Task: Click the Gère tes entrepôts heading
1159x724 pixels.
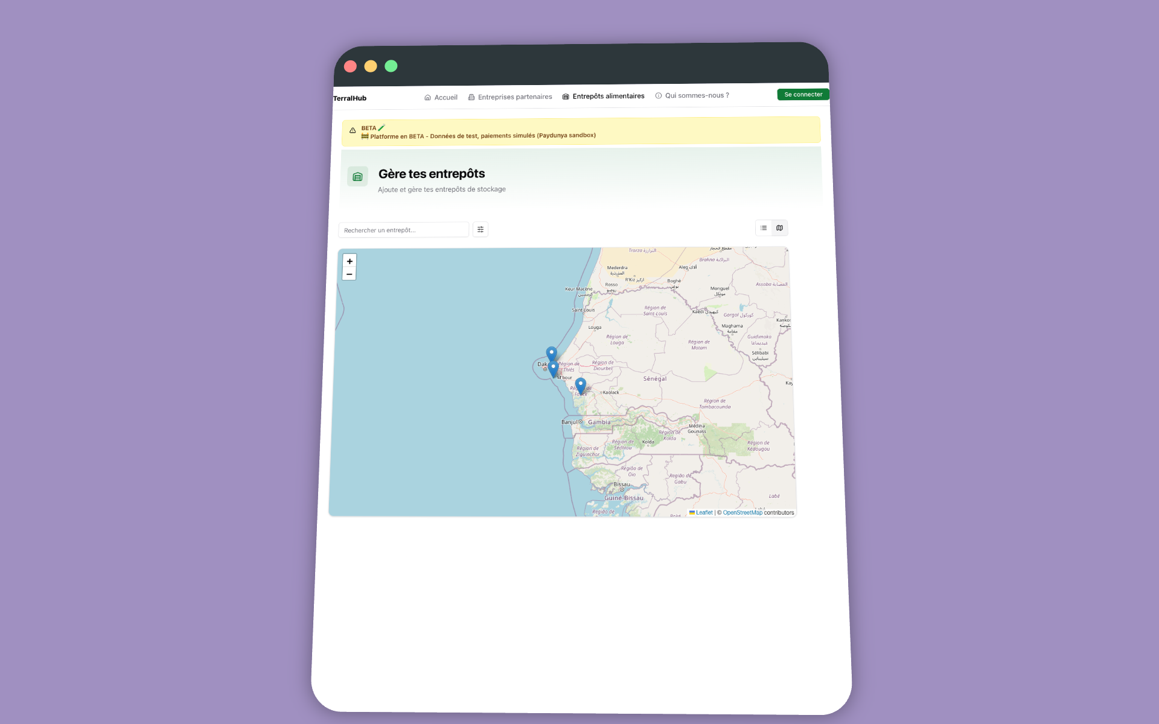Action: pos(432,174)
